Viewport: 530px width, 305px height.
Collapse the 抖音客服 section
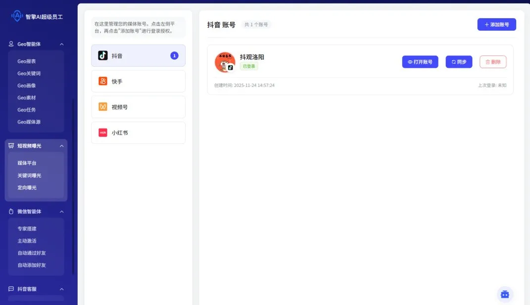61,289
